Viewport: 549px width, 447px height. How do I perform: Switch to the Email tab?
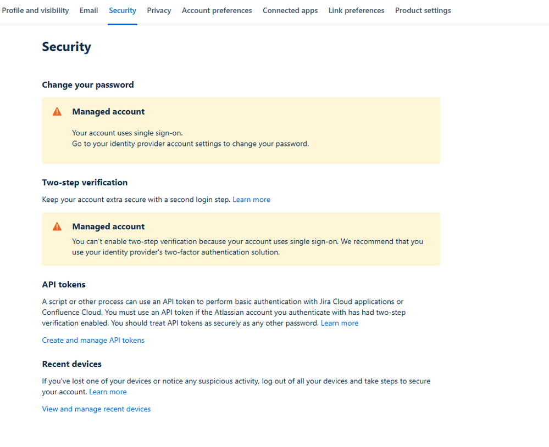[x=89, y=10]
